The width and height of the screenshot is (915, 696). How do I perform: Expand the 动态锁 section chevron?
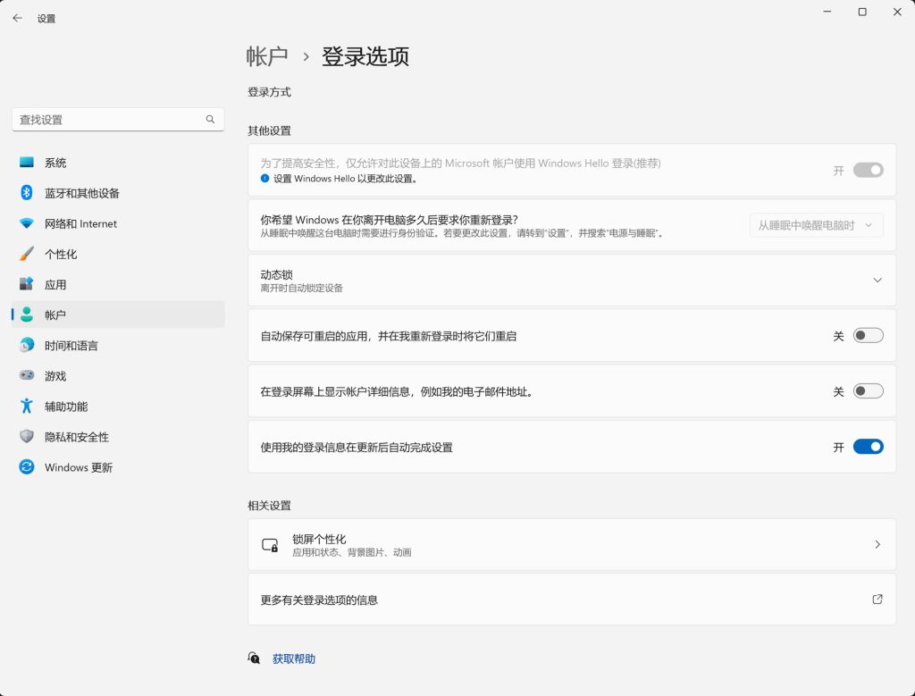click(x=877, y=280)
